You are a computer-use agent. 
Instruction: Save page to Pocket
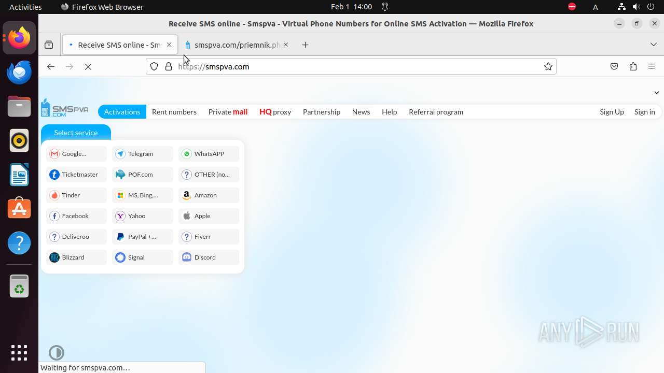(614, 66)
